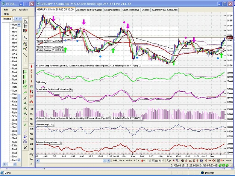Click the red step-line chart icon
The height and width of the screenshot is (176, 235).
coord(32,102)
